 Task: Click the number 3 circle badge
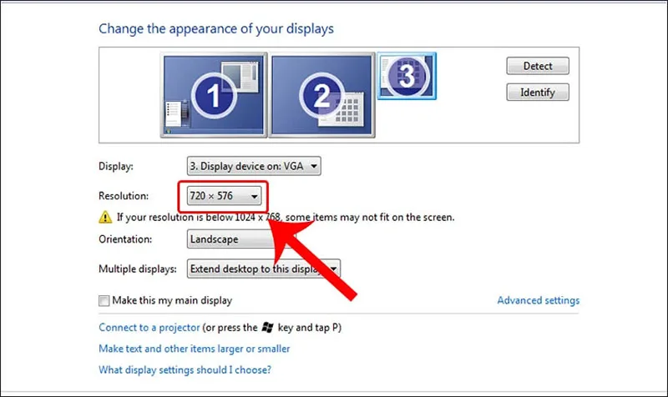tap(407, 75)
